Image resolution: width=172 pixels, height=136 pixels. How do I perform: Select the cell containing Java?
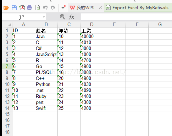[46, 36]
